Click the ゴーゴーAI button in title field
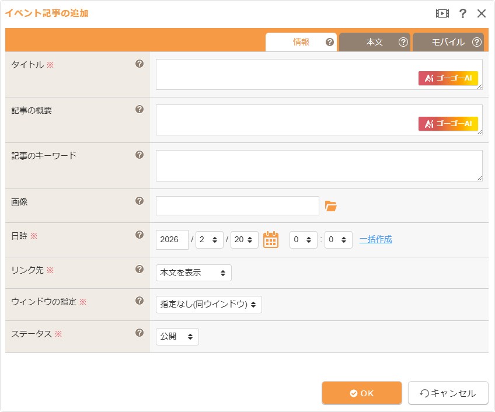 tap(448, 78)
